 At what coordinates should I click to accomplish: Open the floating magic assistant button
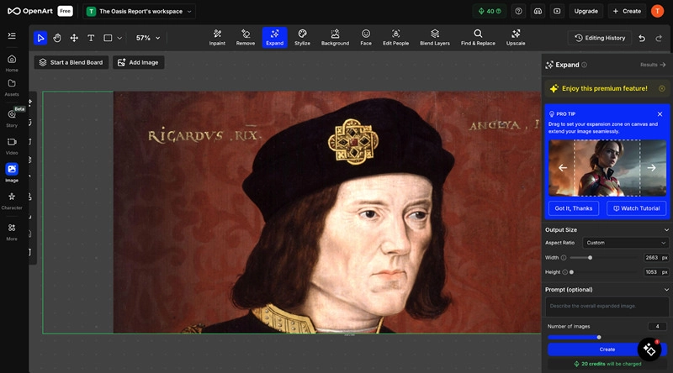point(649,349)
